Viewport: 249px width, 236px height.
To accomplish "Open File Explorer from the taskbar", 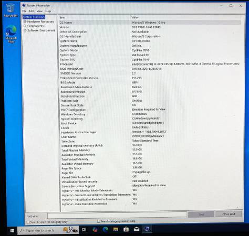I will 116,229.
